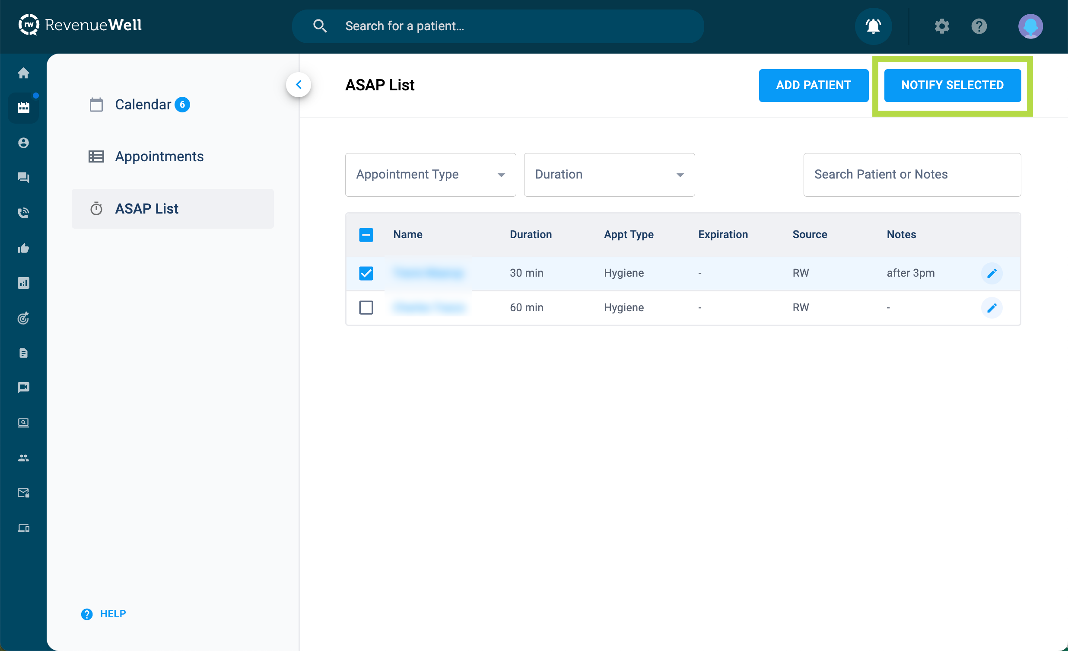Open the Home icon in sidebar
1068x651 pixels.
(x=23, y=73)
